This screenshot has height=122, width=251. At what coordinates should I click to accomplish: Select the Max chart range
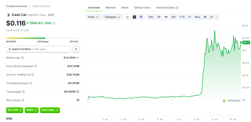point(197,17)
